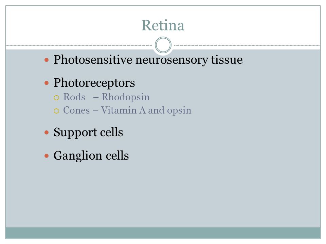This screenshot has height=244, width=326.
Task: Click hollow yellow bullet beside Cones
Action: click(x=56, y=111)
